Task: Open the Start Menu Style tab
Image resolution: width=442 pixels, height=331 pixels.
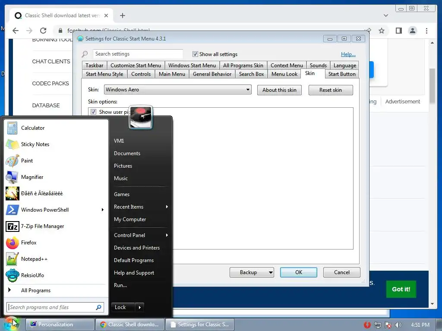Action: pyautogui.click(x=104, y=74)
